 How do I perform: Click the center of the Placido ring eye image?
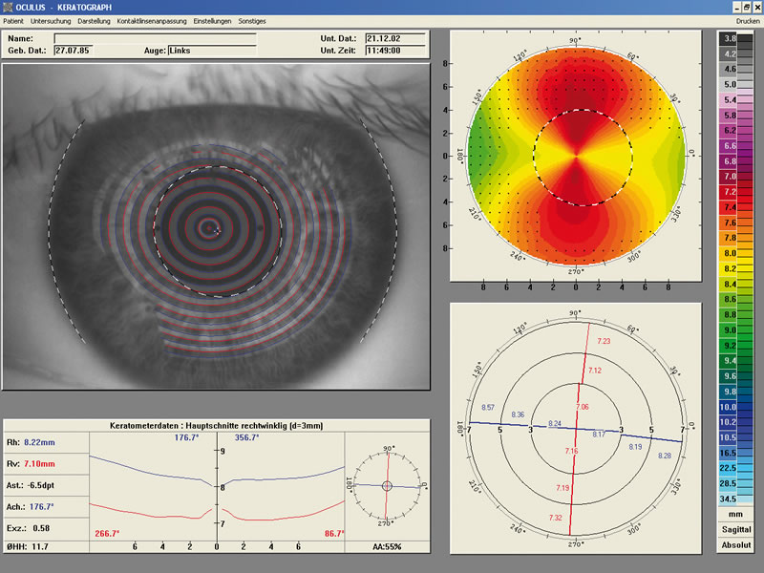[209, 228]
